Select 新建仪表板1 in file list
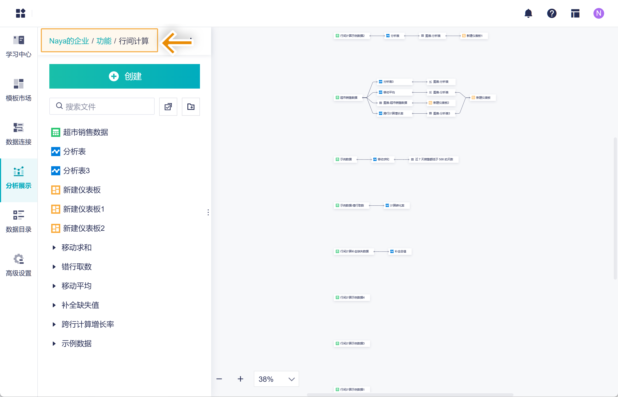This screenshot has width=618, height=397. (84, 209)
